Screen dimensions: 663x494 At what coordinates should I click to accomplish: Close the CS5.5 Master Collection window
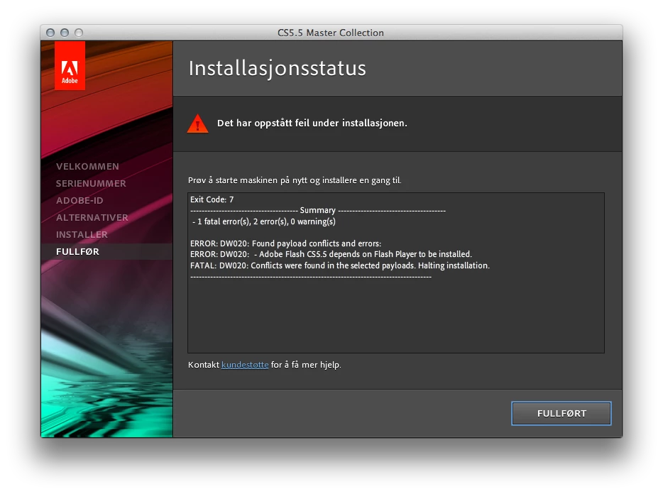[50, 33]
